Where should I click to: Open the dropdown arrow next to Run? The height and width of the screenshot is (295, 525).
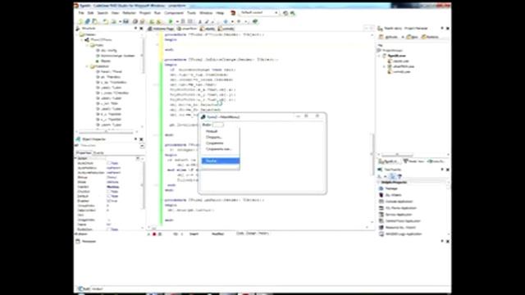click(177, 21)
